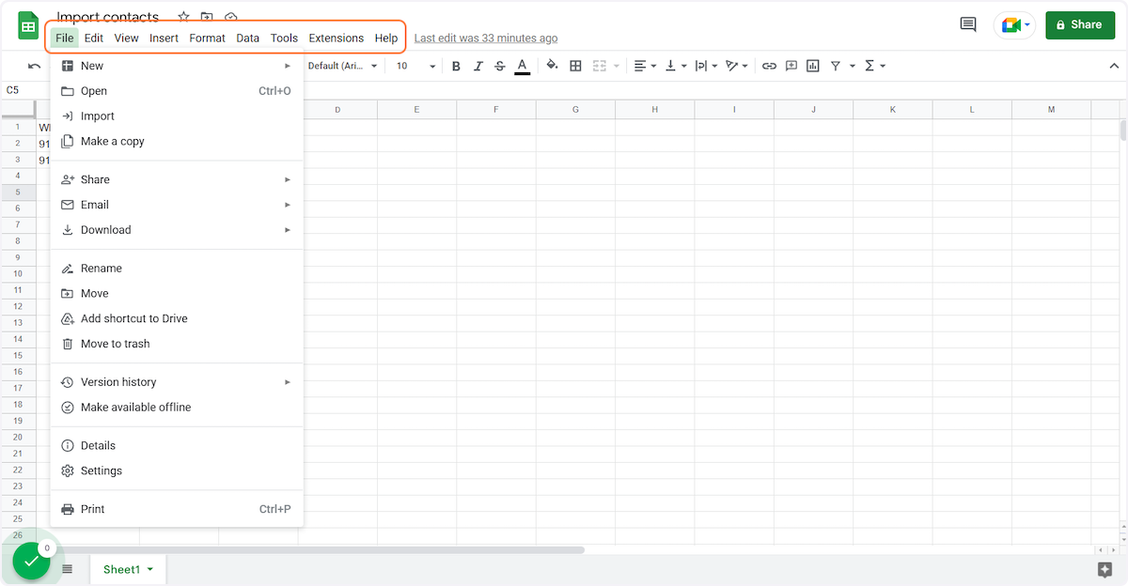Toggle bold formatting
This screenshot has width=1128, height=586.
coord(456,66)
